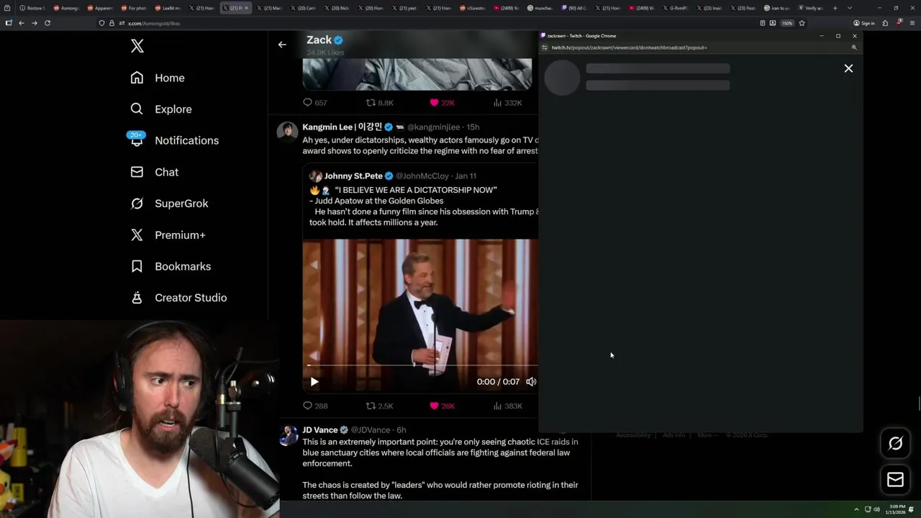Click the X logo in sidebar
The width and height of the screenshot is (921, 518).
click(137, 46)
